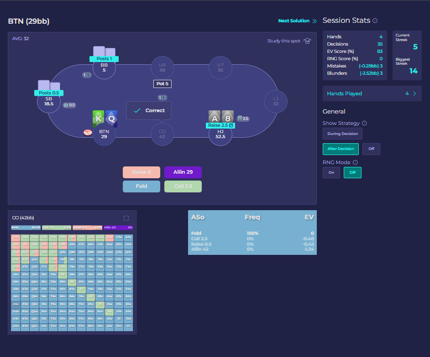Select the A2s cell in range grid
Viewport: 430px width, 357px height.
(128, 237)
